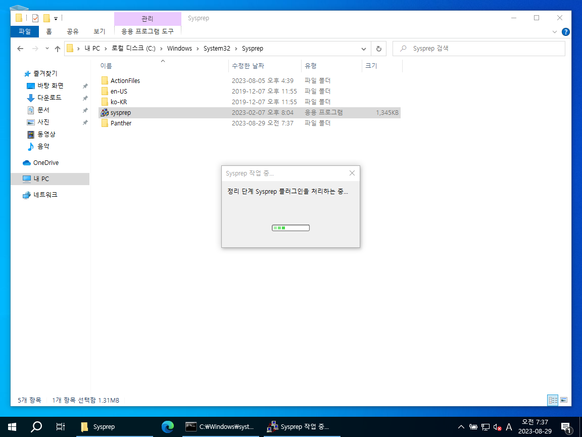The height and width of the screenshot is (437, 582).
Task: Select the 관리 contextual tab header
Action: [148, 19]
